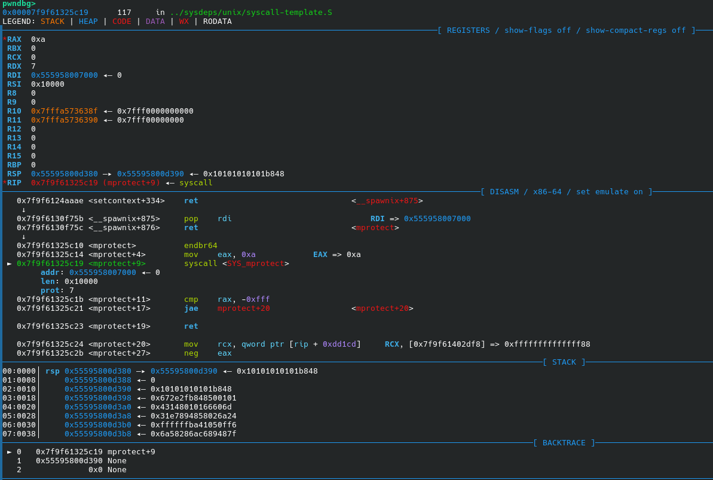The height and width of the screenshot is (480, 713).
Task: Click the RDI address 0x555958007000
Action: pyautogui.click(x=65, y=75)
